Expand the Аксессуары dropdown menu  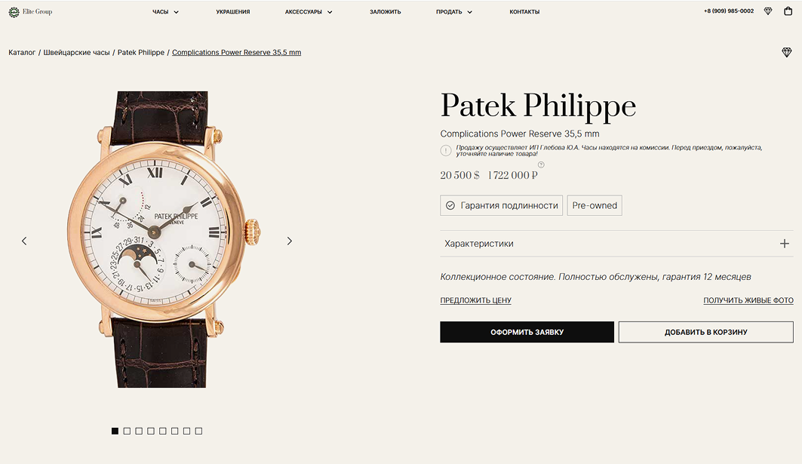pos(309,12)
